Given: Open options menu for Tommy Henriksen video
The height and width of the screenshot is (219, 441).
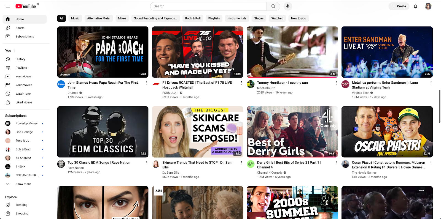Looking at the screenshot, I should [x=336, y=83].
